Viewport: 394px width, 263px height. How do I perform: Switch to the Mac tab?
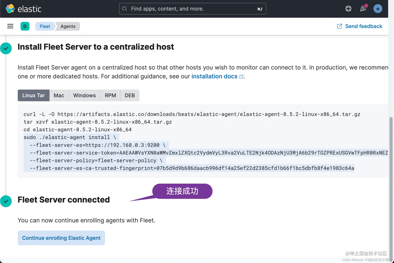click(x=59, y=95)
